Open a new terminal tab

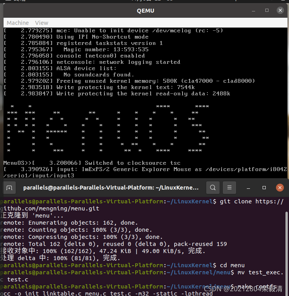(x=9, y=188)
